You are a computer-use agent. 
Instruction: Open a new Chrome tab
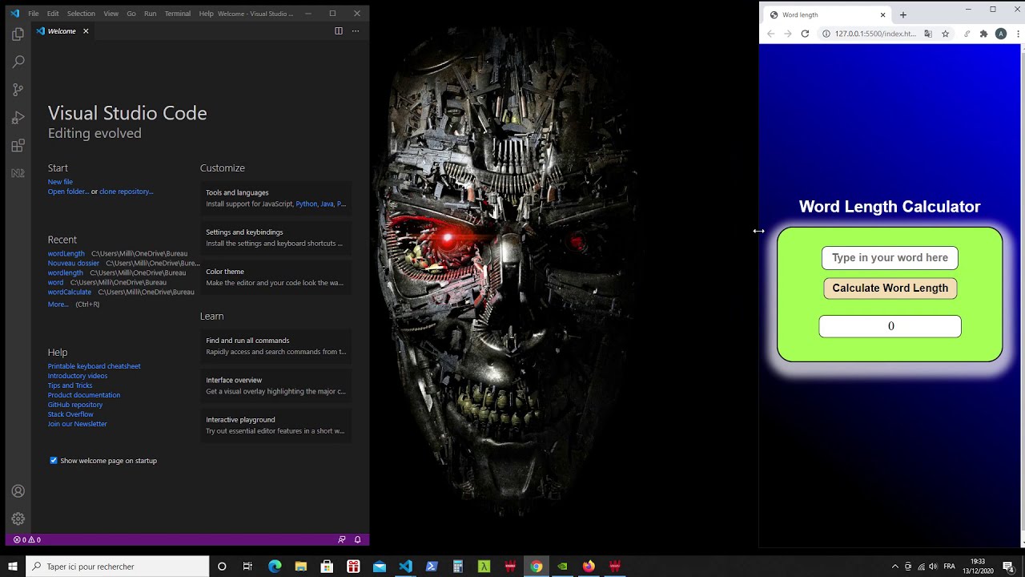point(903,14)
